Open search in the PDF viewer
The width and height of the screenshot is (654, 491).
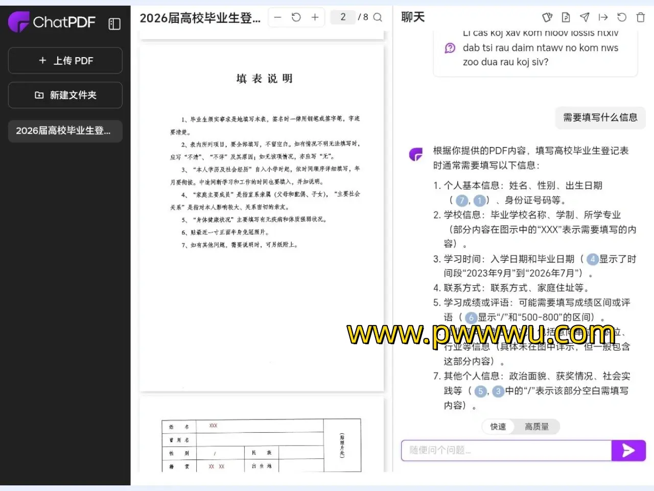(378, 17)
